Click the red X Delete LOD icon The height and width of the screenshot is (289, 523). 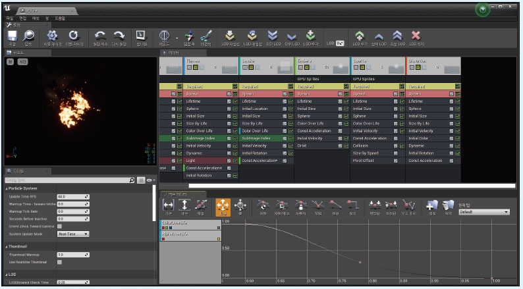(x=416, y=36)
